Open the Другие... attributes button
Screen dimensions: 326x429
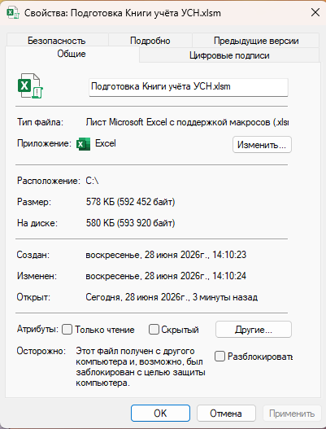[x=254, y=330]
